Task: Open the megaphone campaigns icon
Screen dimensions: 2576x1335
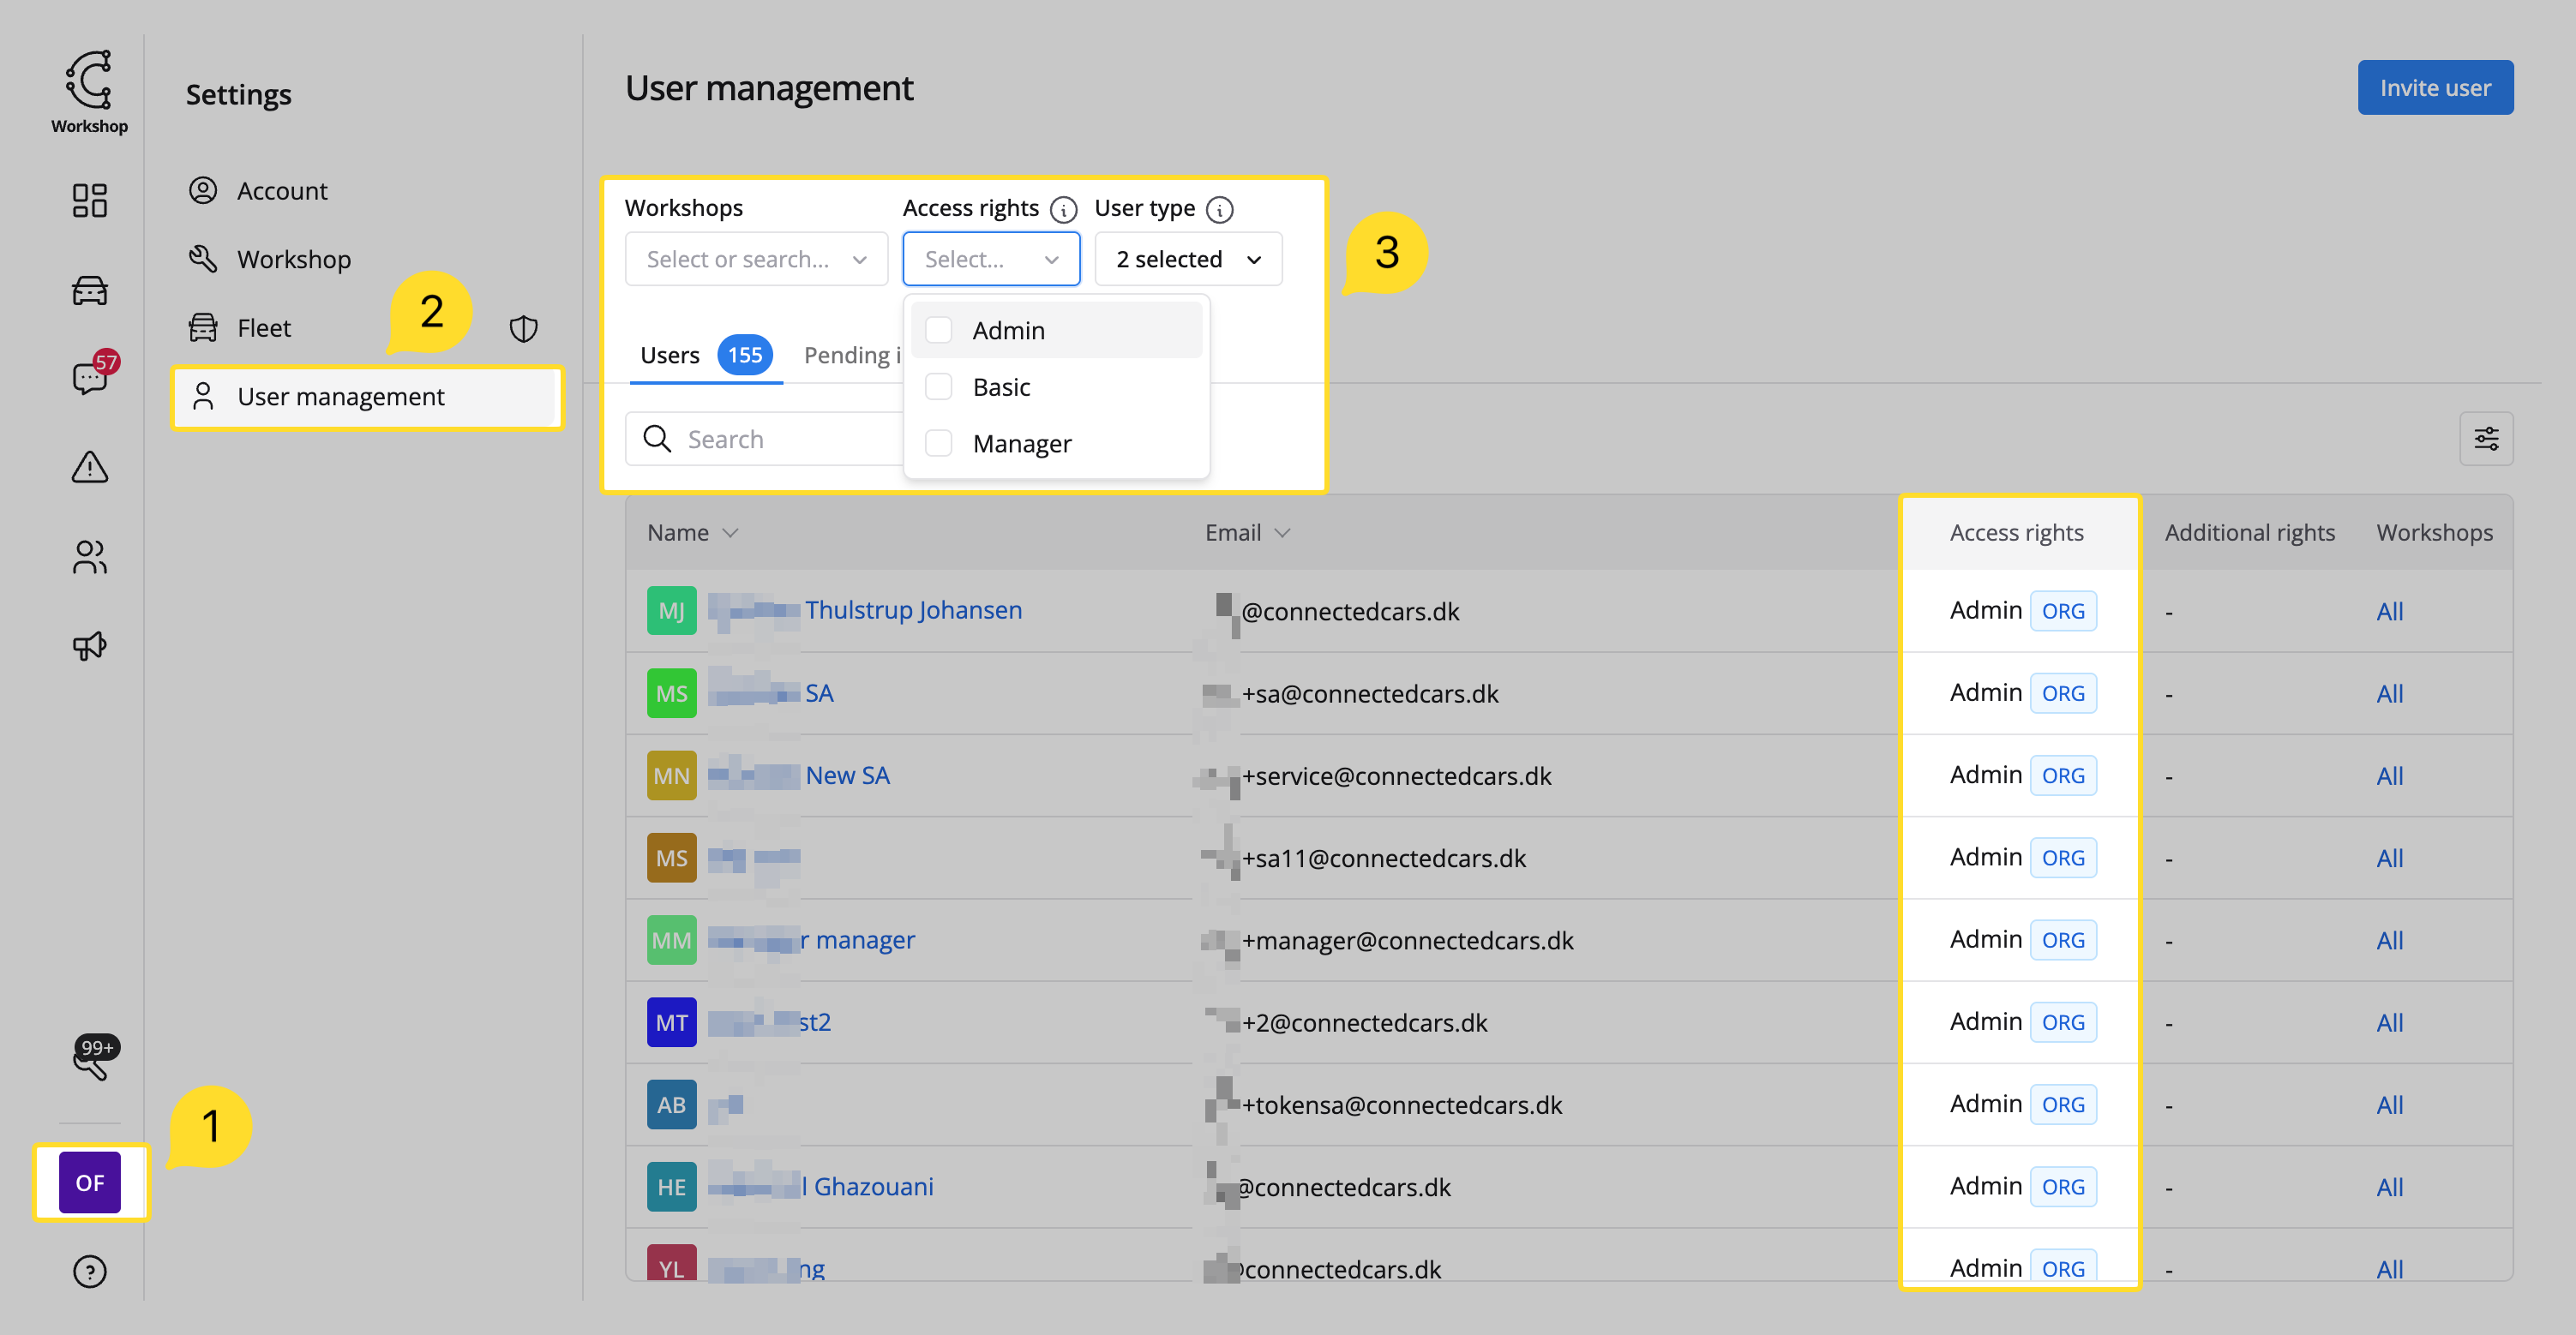Action: 89,645
